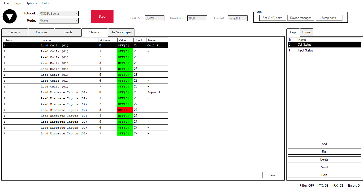Select the Read Coils row with address 6
This screenshot has width=364, height=188.
pos(85,81)
